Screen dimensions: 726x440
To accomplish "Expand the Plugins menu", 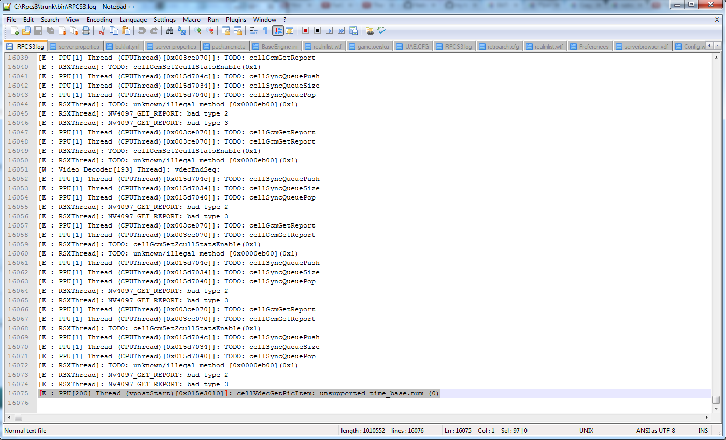I will (236, 20).
